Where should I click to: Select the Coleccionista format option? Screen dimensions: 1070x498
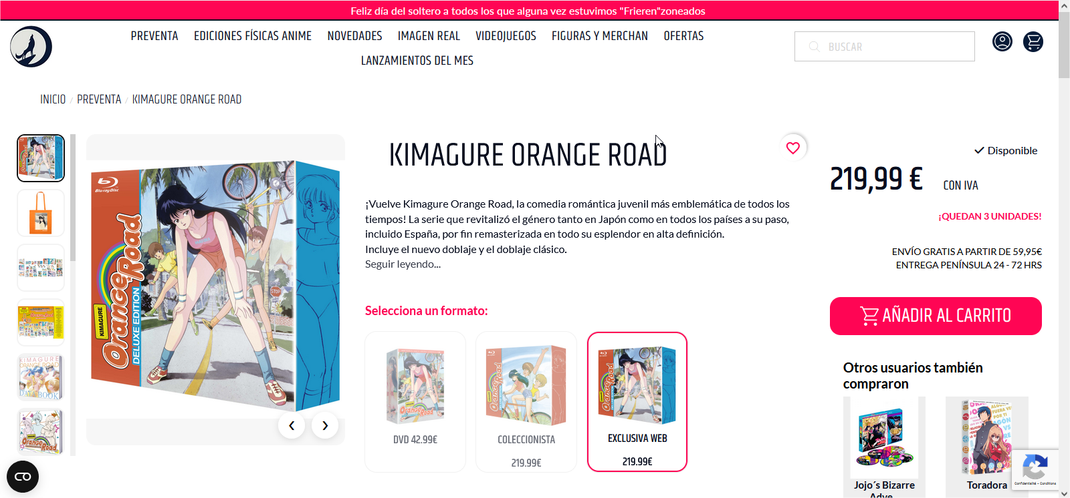tap(526, 402)
